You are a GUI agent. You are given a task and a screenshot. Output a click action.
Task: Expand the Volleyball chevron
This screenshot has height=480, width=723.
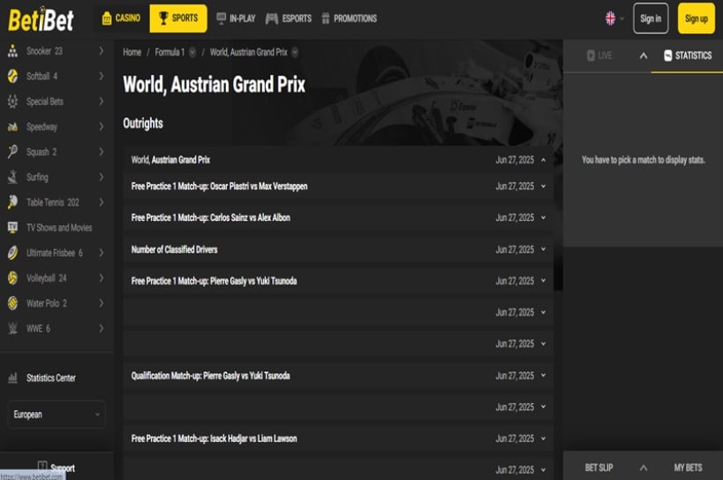tap(101, 278)
